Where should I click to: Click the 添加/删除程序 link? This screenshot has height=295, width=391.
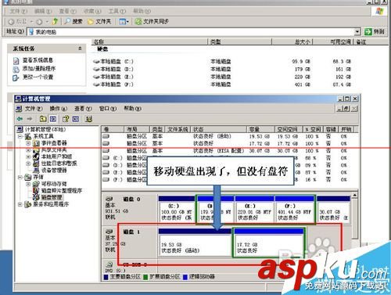point(39,69)
